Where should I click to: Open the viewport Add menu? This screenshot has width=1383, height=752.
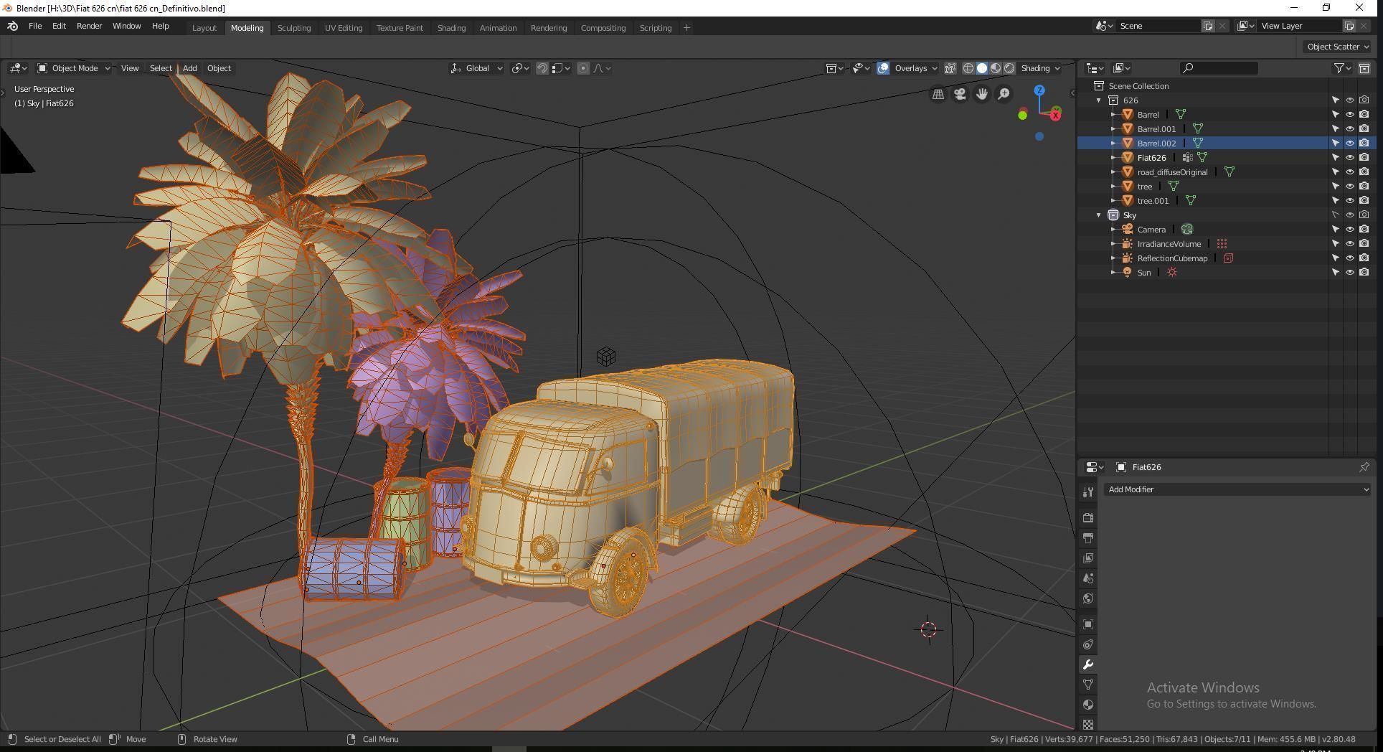pyautogui.click(x=189, y=68)
